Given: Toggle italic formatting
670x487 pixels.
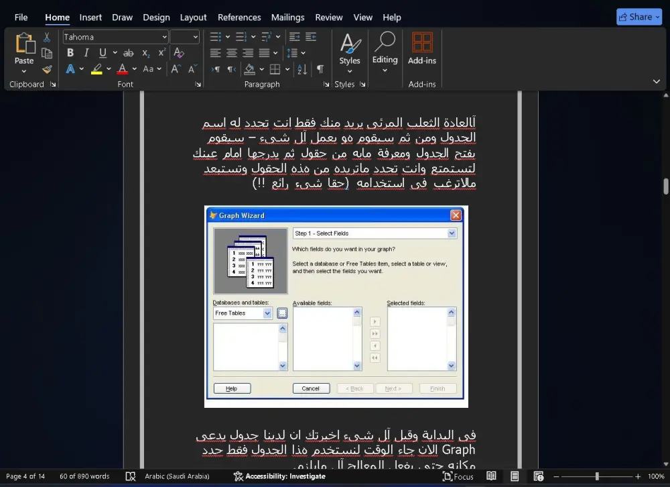Looking at the screenshot, I should point(86,52).
